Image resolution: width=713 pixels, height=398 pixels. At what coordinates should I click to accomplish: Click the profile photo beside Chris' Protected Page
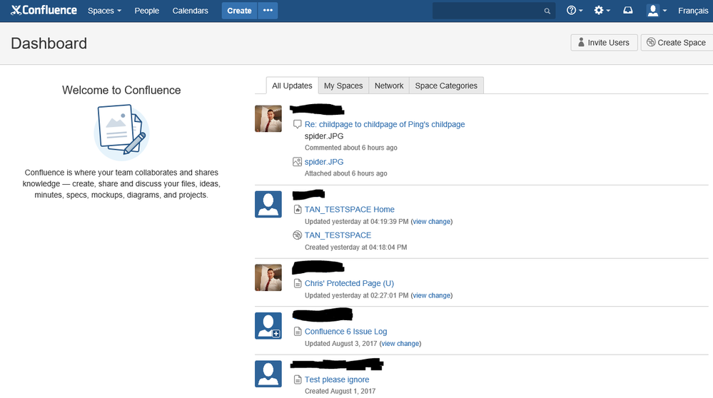[x=268, y=277]
